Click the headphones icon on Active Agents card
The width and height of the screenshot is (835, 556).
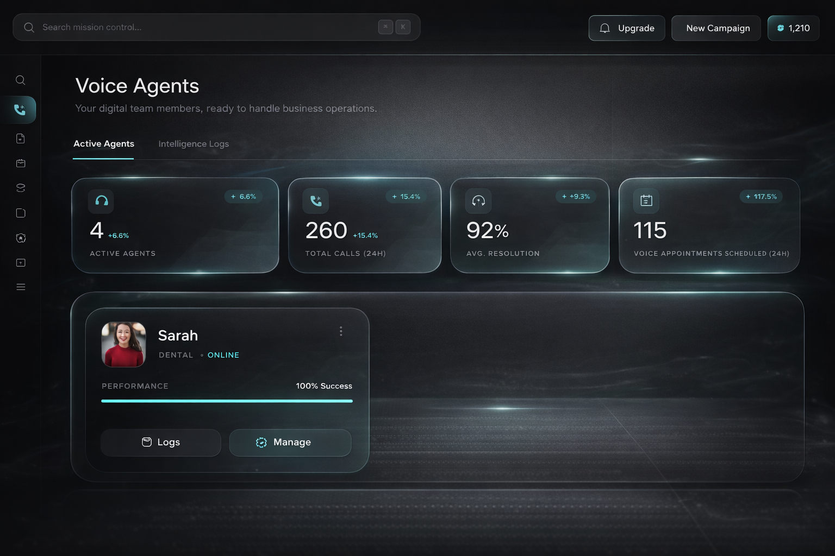click(101, 201)
